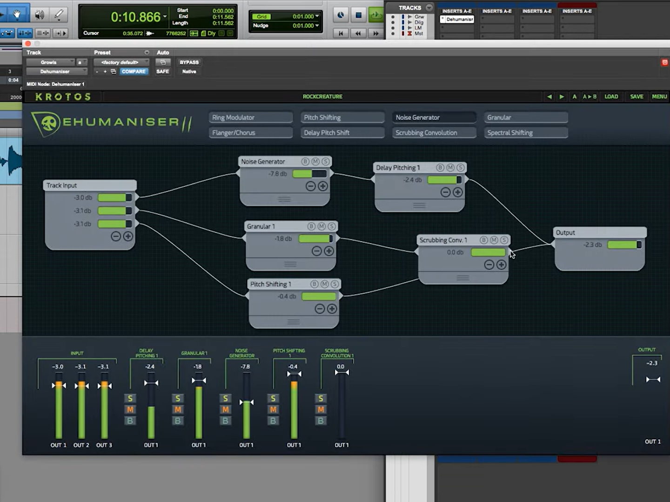Screen dimensions: 670x502
Task: Open the Tracks list dropdown
Action: coord(429,7)
